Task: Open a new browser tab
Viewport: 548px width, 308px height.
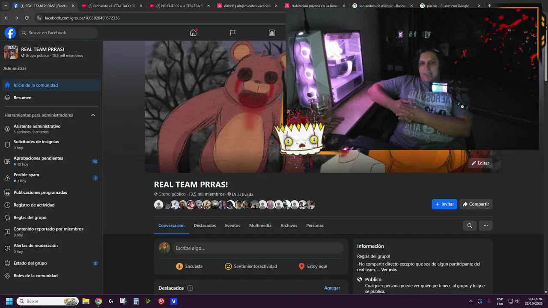Action: pos(489,6)
